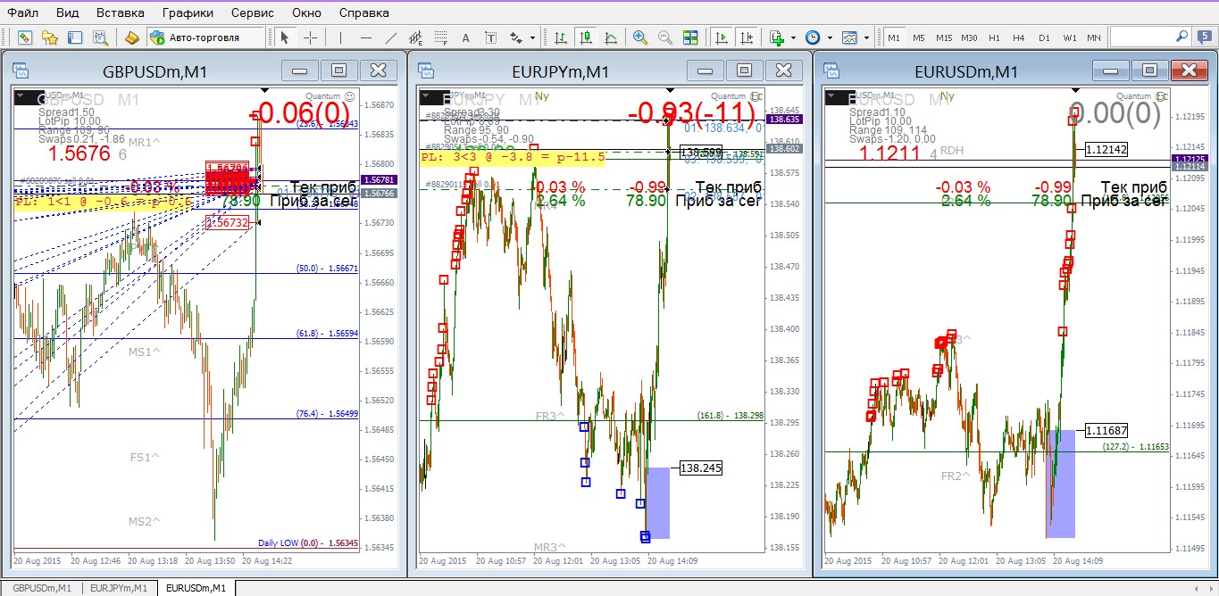
Task: Select the M5 timeframe
Action: [919, 37]
